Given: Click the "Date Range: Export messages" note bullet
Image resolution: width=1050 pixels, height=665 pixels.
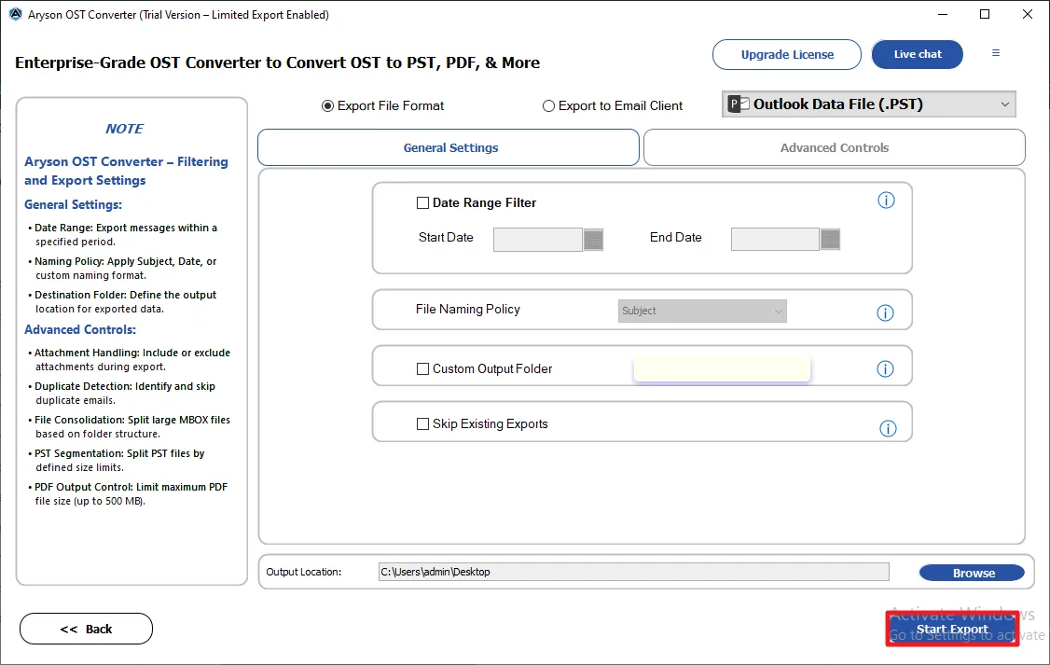Looking at the screenshot, I should pos(122,234).
